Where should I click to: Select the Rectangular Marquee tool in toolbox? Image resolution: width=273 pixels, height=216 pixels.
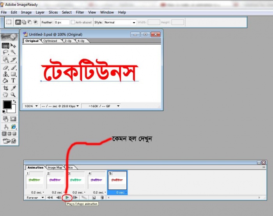point(5,46)
